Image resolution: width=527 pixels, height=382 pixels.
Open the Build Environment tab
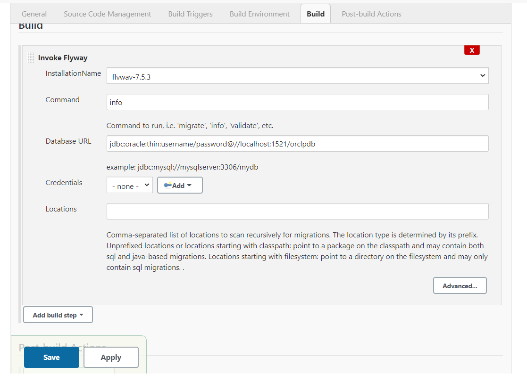click(x=259, y=14)
